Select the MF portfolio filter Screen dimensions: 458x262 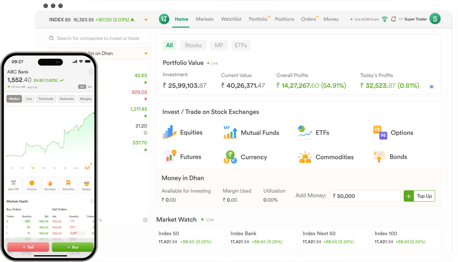219,45
